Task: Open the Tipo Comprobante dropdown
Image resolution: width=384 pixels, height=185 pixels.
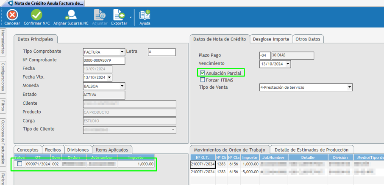Action: [x=122, y=52]
